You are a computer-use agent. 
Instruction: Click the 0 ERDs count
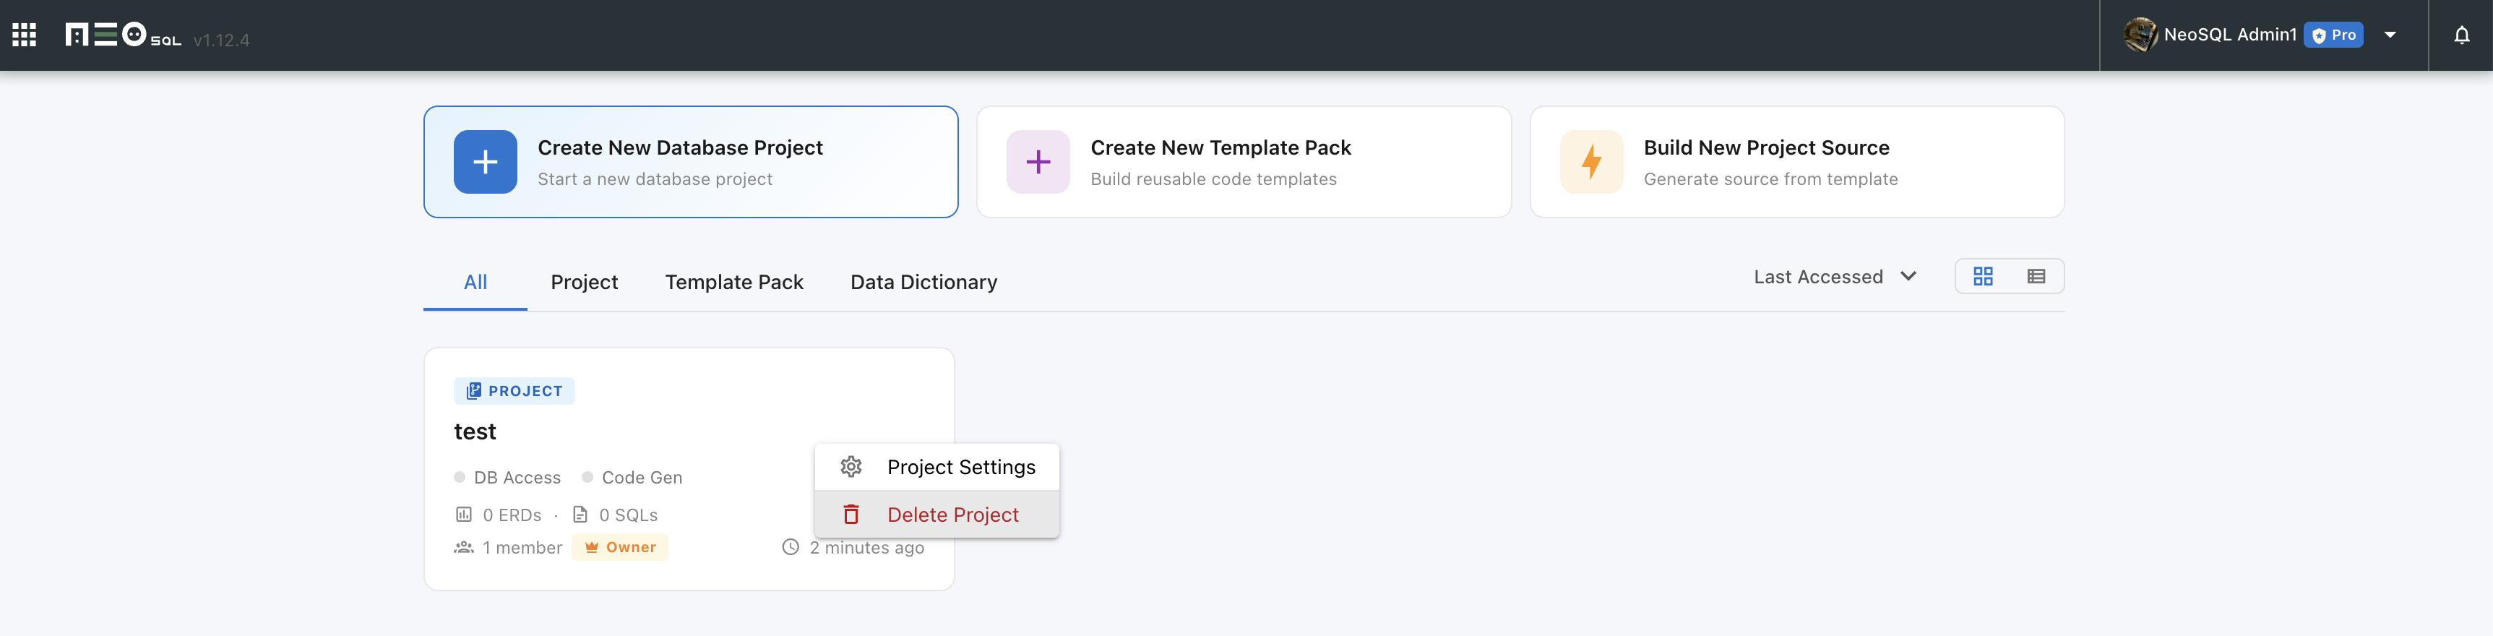pyautogui.click(x=499, y=515)
